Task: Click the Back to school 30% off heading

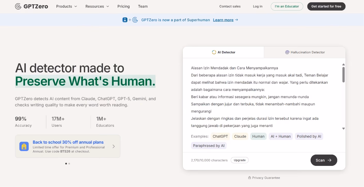Action: pos(68,142)
